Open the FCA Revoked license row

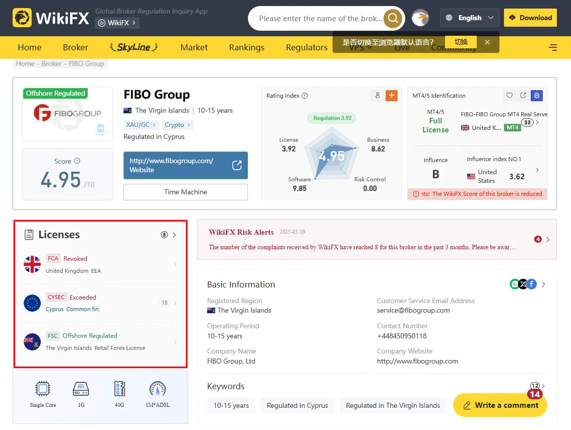(x=100, y=264)
